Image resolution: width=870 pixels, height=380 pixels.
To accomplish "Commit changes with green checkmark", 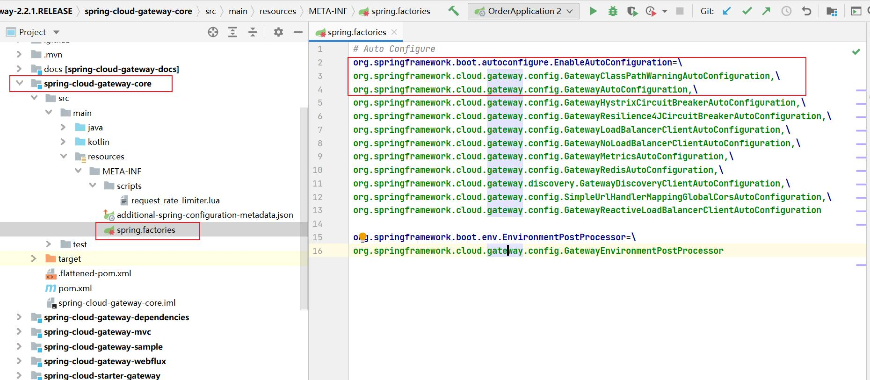I will tap(747, 11).
